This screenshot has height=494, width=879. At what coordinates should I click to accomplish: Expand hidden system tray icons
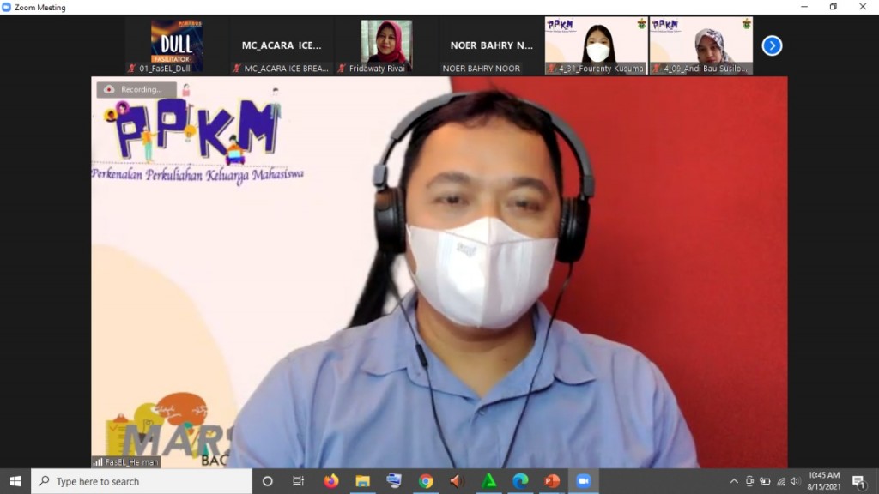pyautogui.click(x=734, y=481)
